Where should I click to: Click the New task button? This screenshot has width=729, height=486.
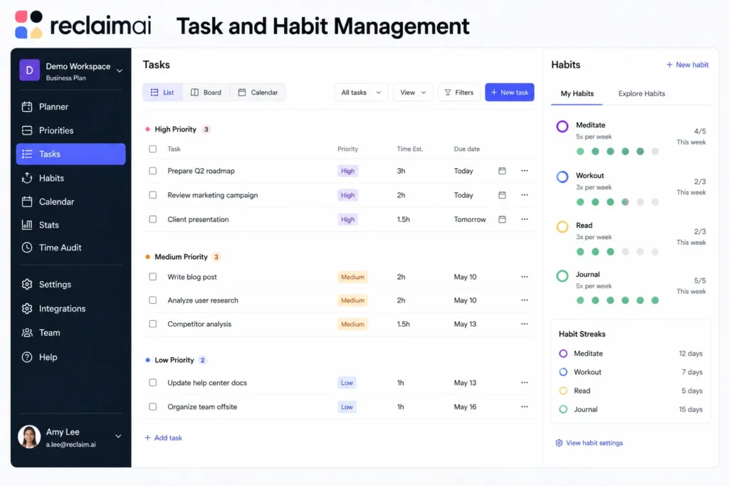(x=510, y=93)
